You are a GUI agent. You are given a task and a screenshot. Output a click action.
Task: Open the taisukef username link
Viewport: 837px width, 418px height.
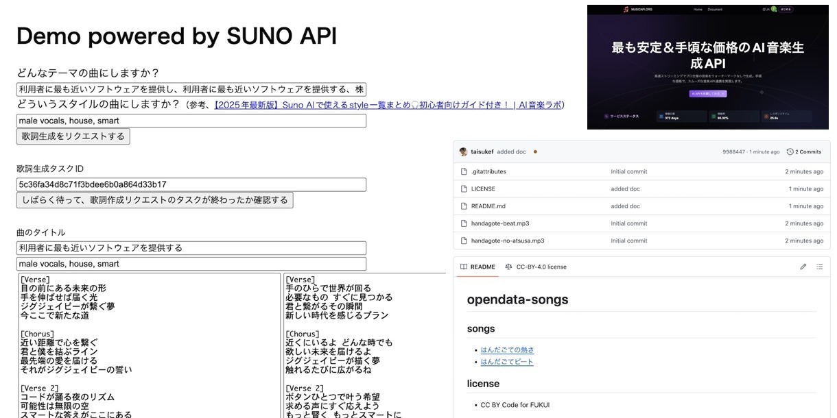482,151
